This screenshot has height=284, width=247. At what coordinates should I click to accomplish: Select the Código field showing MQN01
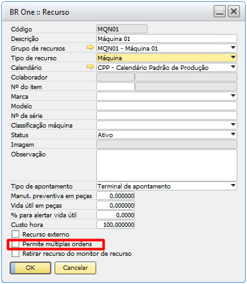pyautogui.click(x=122, y=29)
